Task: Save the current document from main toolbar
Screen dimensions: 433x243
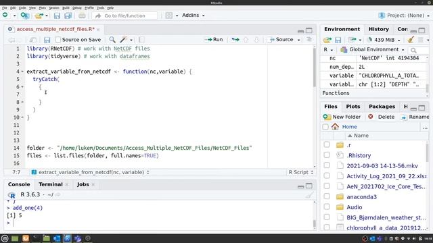Action: click(57, 16)
